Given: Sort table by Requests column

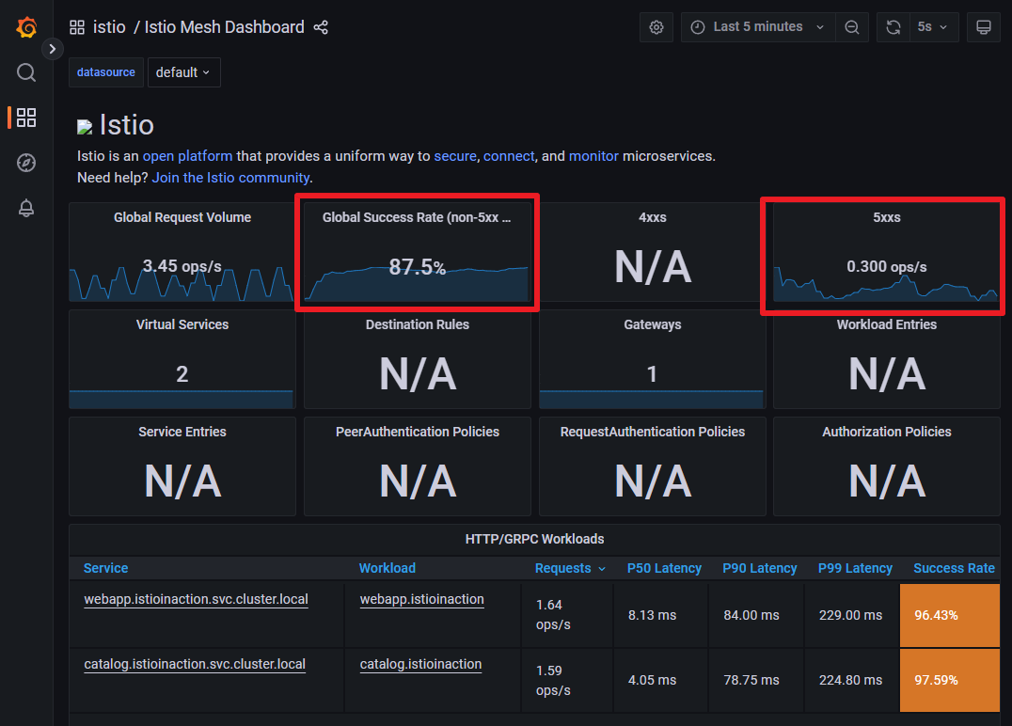Looking at the screenshot, I should [562, 568].
